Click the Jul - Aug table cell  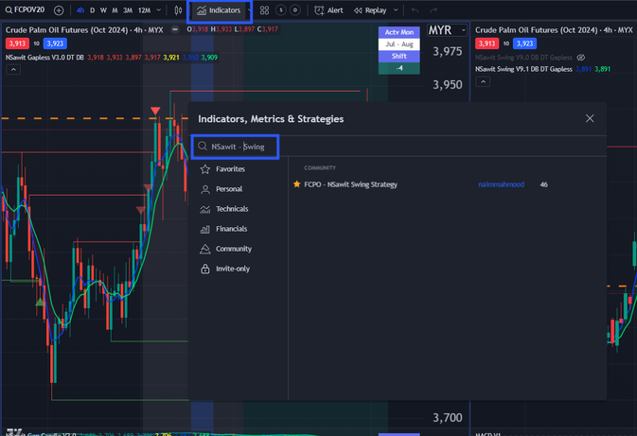point(398,44)
